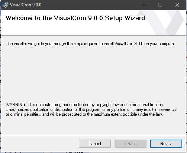Select the installer guide description sentence

click(x=91, y=44)
